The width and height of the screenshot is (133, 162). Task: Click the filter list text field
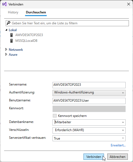click(x=67, y=23)
